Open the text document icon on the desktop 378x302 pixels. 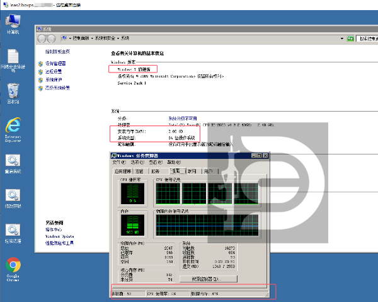[13, 61]
